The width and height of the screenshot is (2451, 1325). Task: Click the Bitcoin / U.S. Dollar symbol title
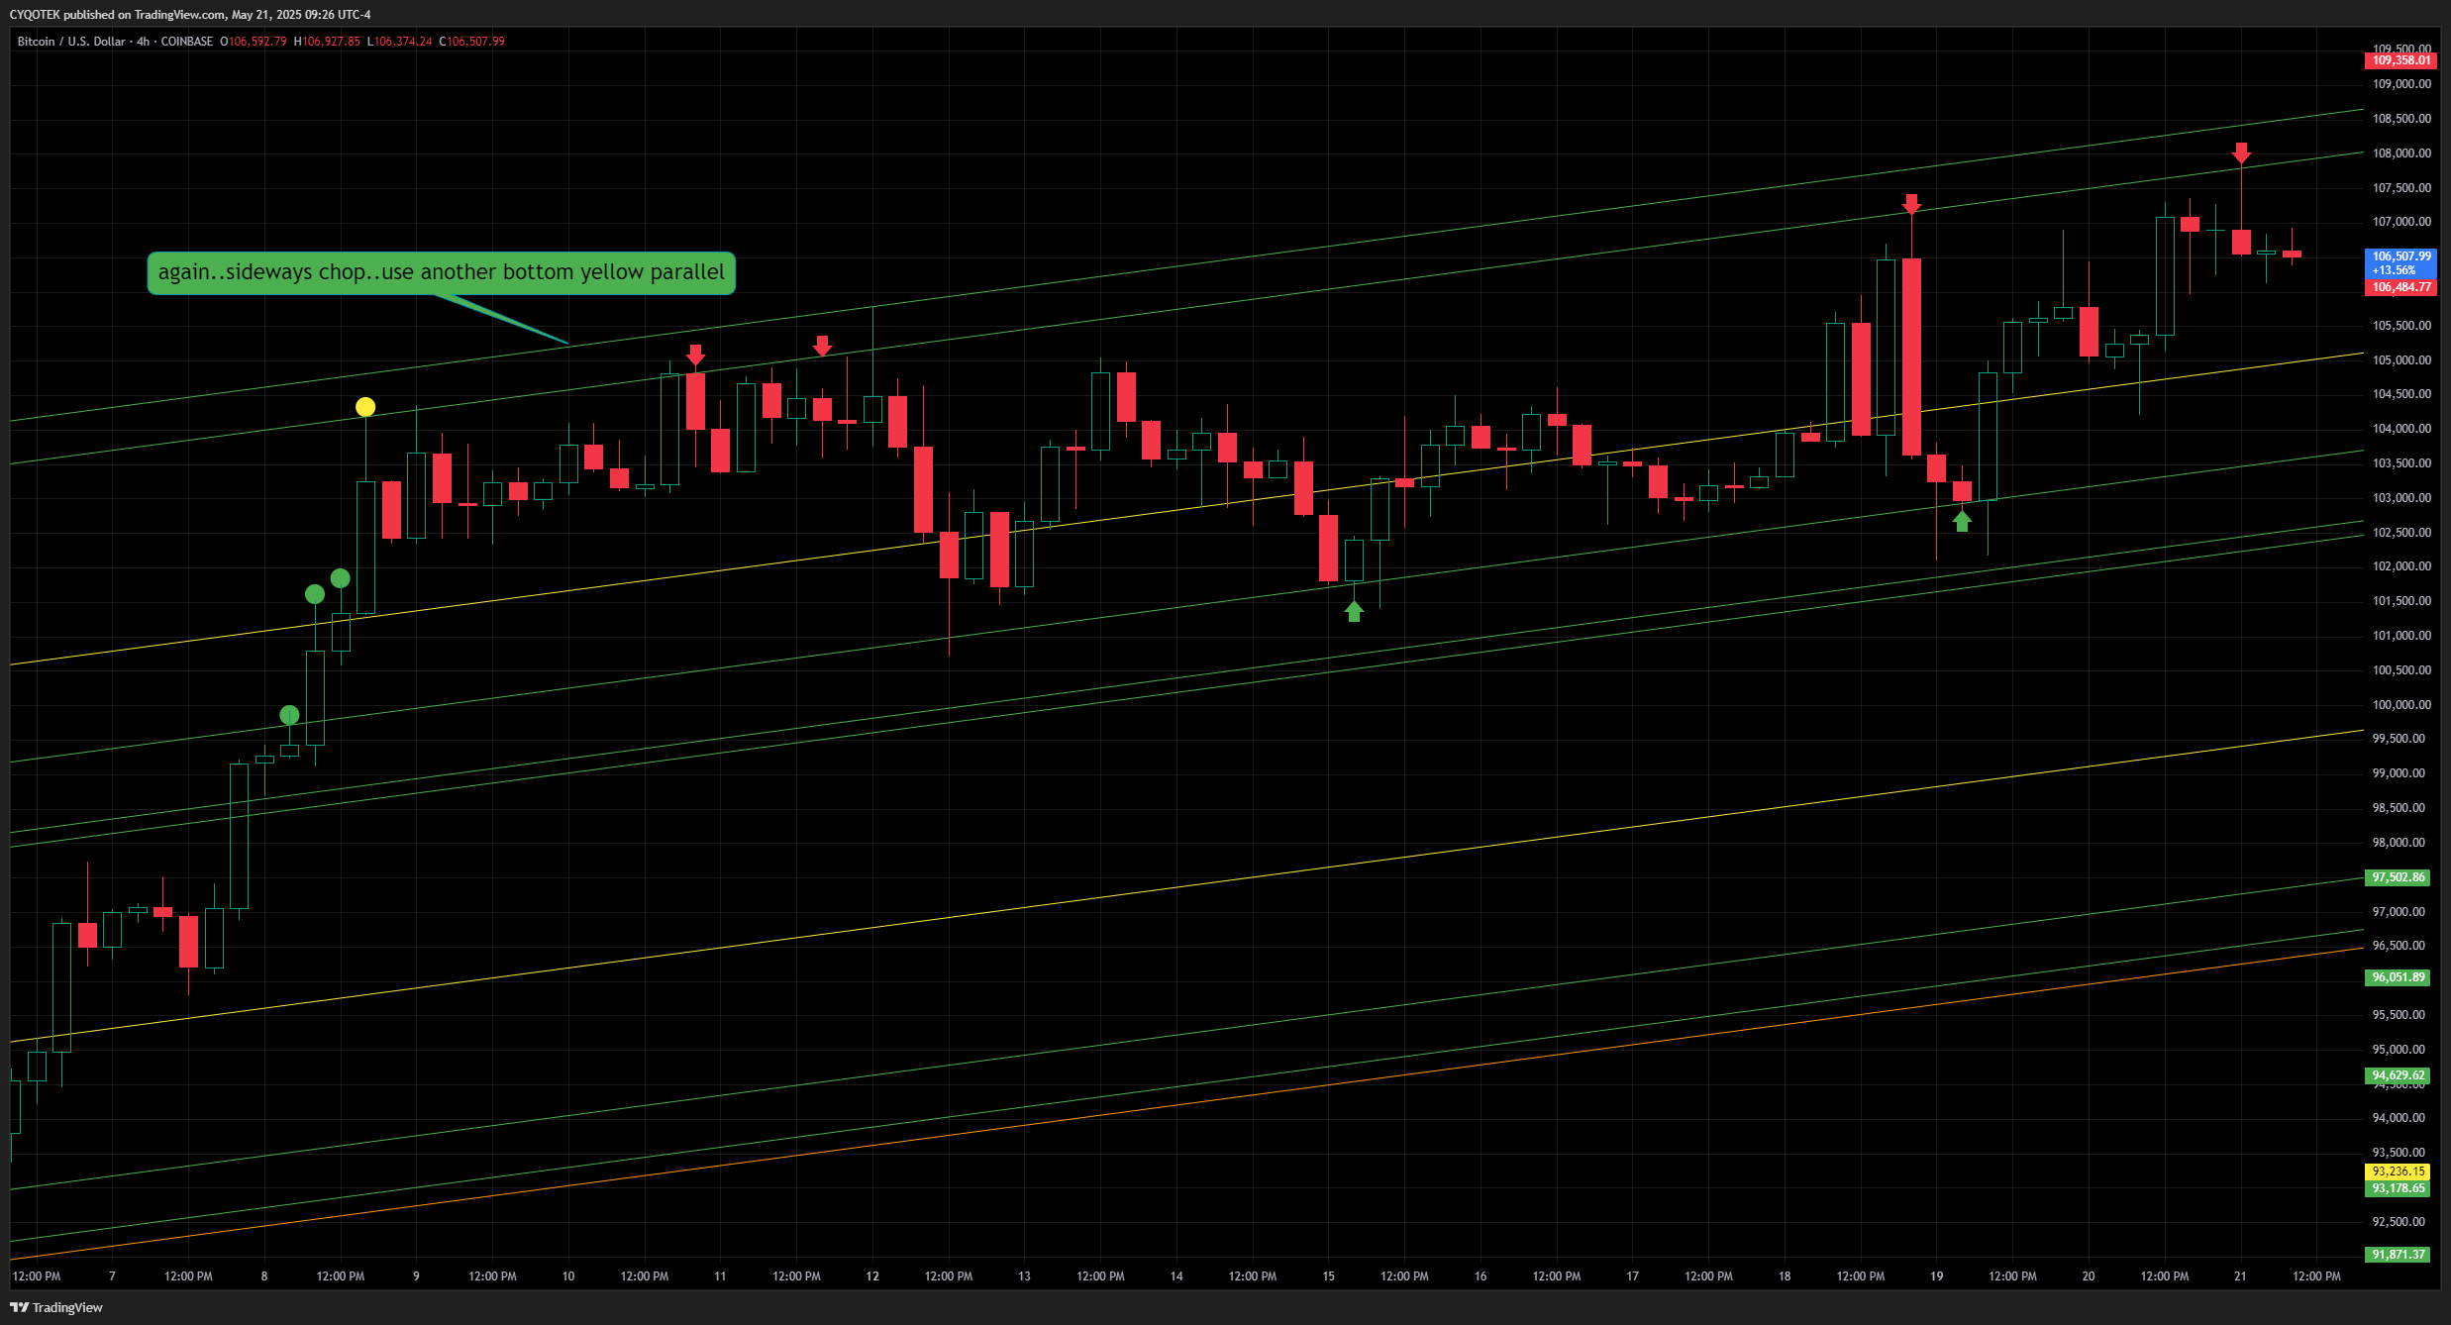pyautogui.click(x=71, y=42)
